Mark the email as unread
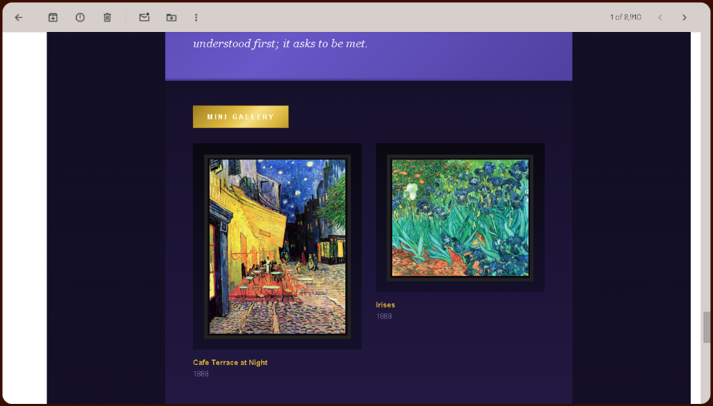This screenshot has height=406, width=713. pyautogui.click(x=144, y=17)
